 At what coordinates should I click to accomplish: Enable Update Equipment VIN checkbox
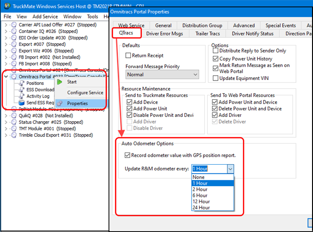pyautogui.click(x=215, y=78)
